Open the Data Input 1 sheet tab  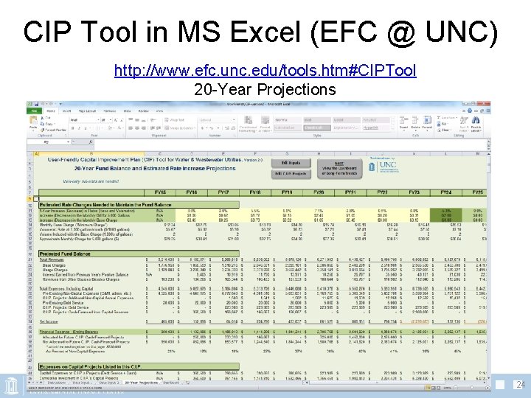[81, 383]
